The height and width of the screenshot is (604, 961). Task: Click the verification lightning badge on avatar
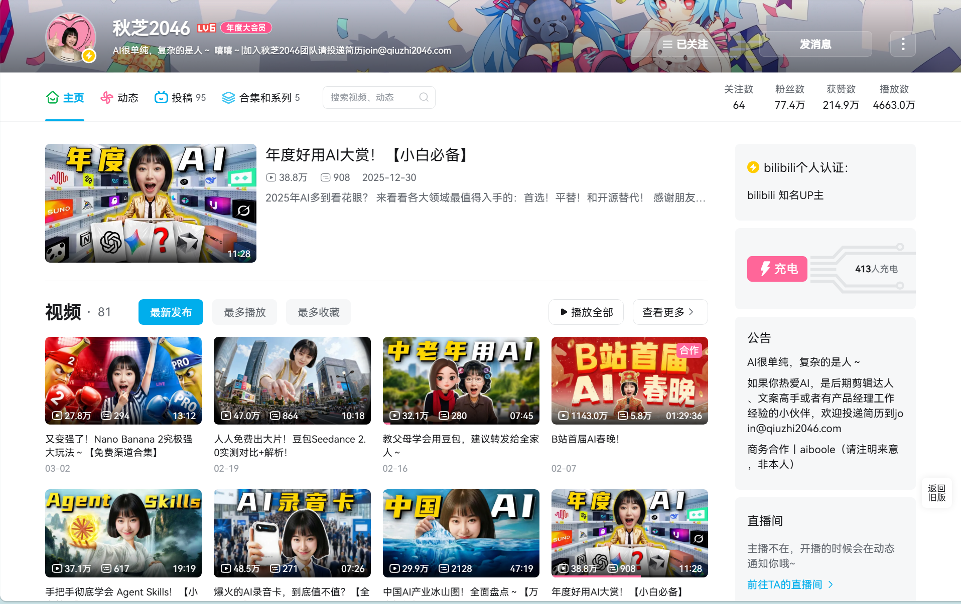tap(89, 56)
